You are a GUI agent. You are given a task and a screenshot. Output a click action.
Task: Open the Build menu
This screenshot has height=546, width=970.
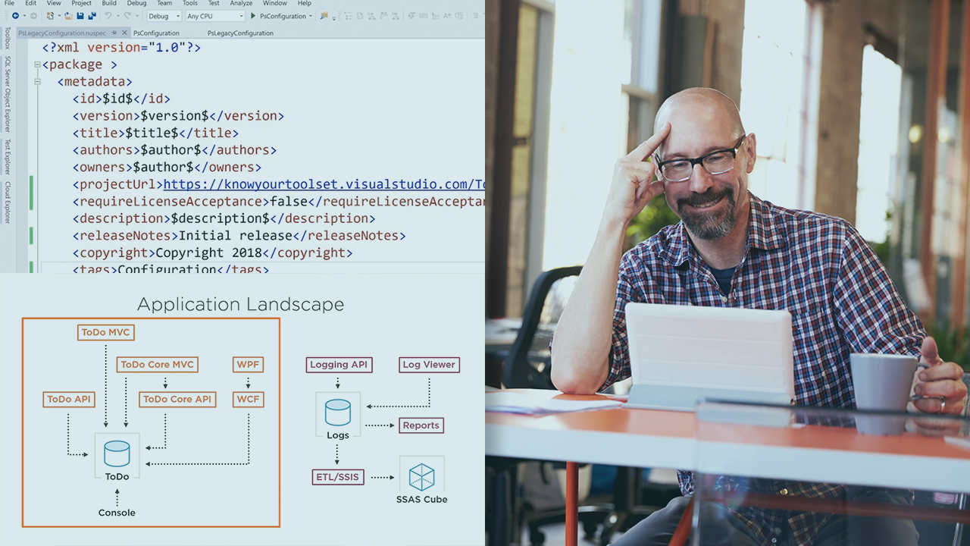tap(109, 4)
